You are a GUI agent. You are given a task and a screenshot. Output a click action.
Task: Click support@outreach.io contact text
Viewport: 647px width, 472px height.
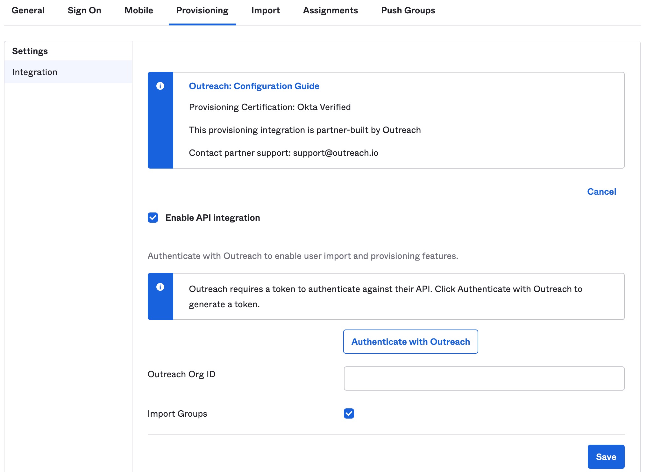[x=335, y=153]
